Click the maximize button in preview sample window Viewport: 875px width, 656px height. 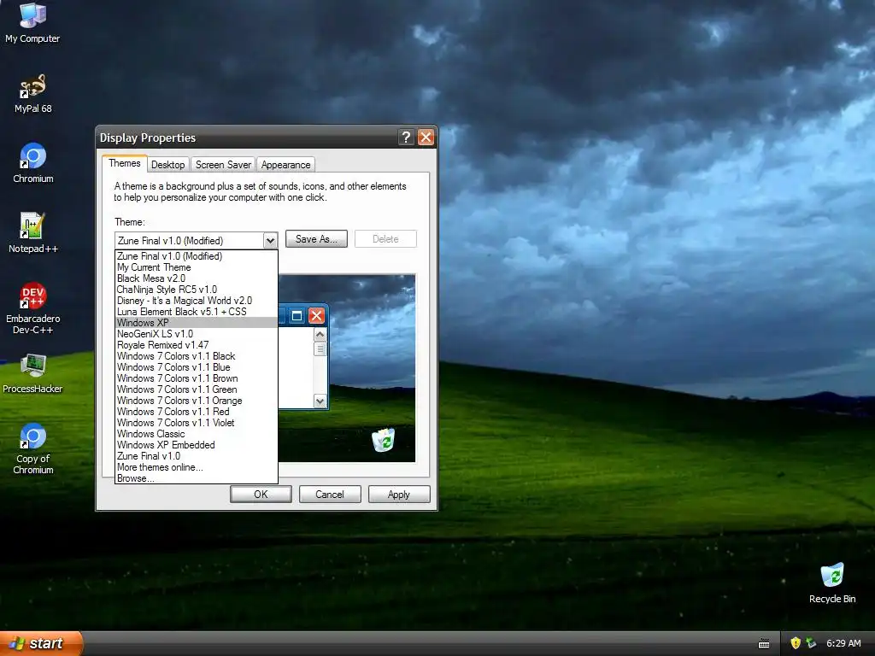pos(297,316)
